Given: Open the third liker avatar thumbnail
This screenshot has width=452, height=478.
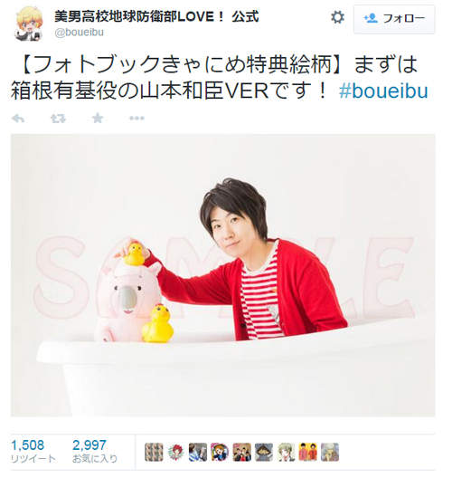Looking at the screenshot, I should [198, 452].
